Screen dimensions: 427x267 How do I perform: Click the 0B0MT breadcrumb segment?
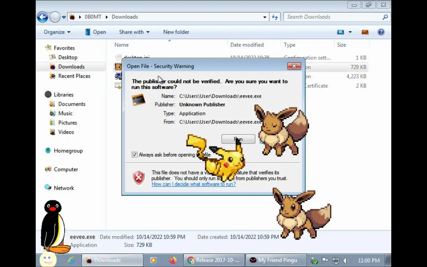pos(93,17)
